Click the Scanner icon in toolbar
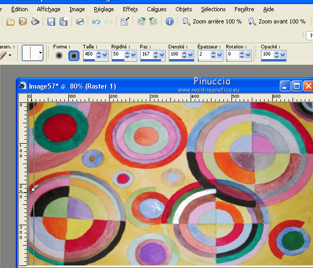Viewport: 313px width, 268px height. coord(35,21)
